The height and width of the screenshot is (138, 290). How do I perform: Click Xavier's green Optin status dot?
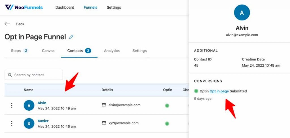tap(167, 124)
